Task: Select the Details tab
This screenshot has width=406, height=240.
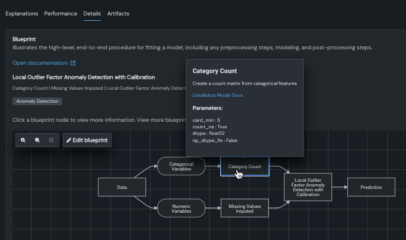Action: tap(92, 13)
